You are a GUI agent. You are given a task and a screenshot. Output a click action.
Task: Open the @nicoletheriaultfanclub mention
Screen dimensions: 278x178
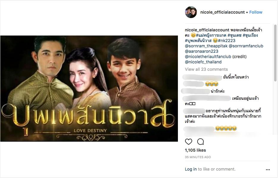(208, 57)
